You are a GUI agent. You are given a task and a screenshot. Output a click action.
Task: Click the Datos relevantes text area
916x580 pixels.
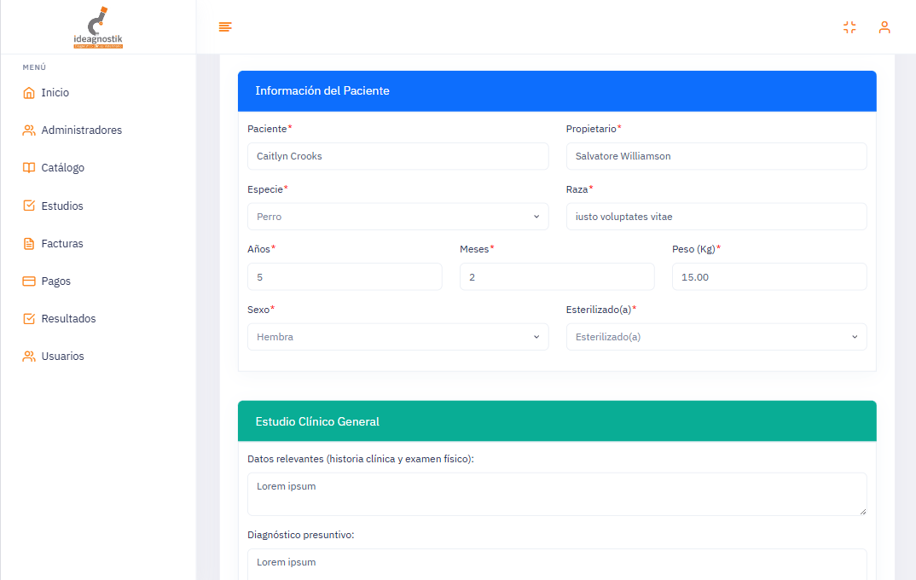coord(556,494)
